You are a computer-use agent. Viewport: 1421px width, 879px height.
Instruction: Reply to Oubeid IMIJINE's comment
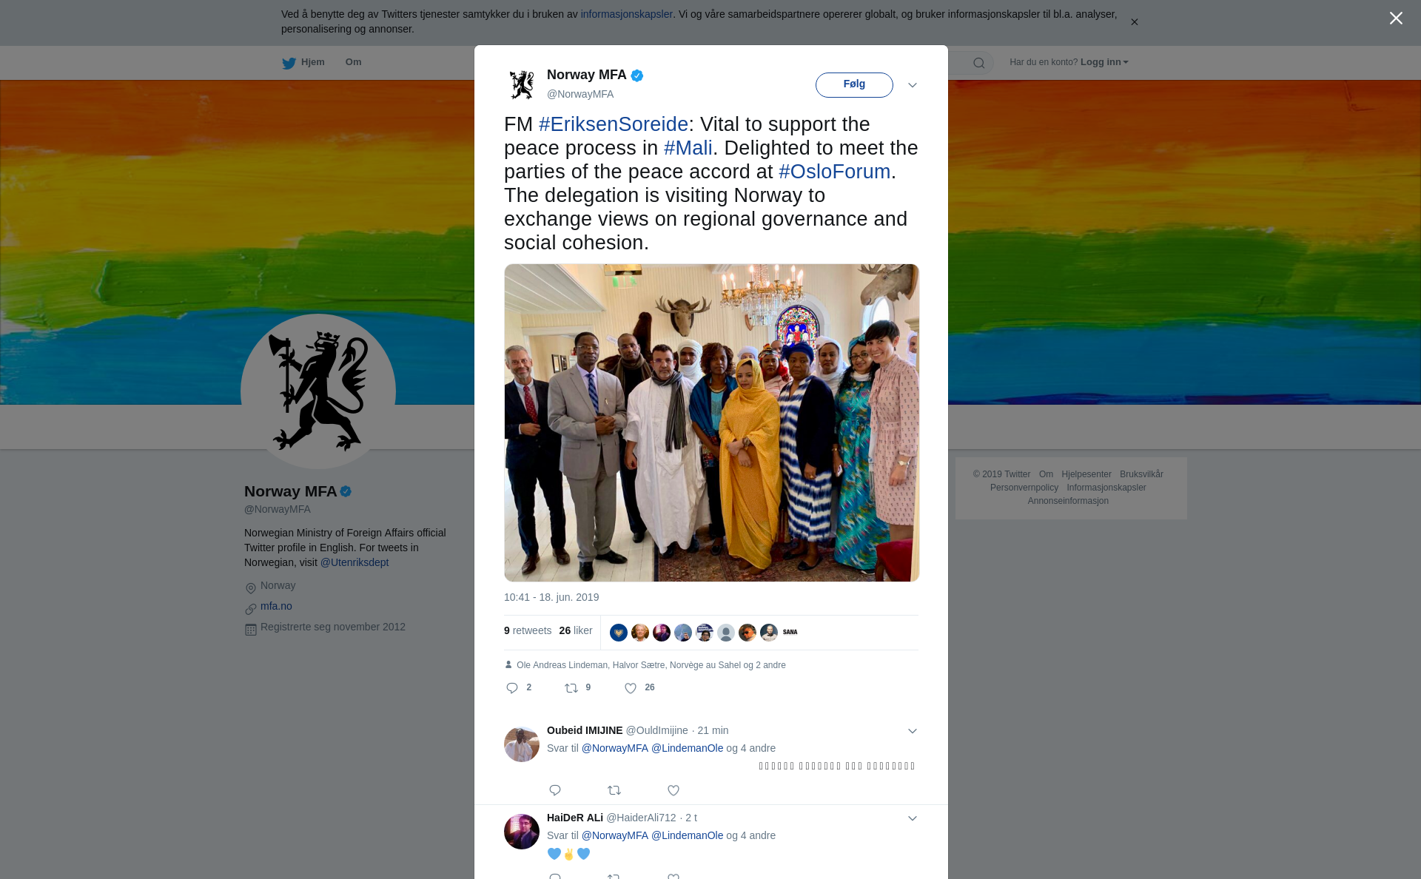coord(555,790)
